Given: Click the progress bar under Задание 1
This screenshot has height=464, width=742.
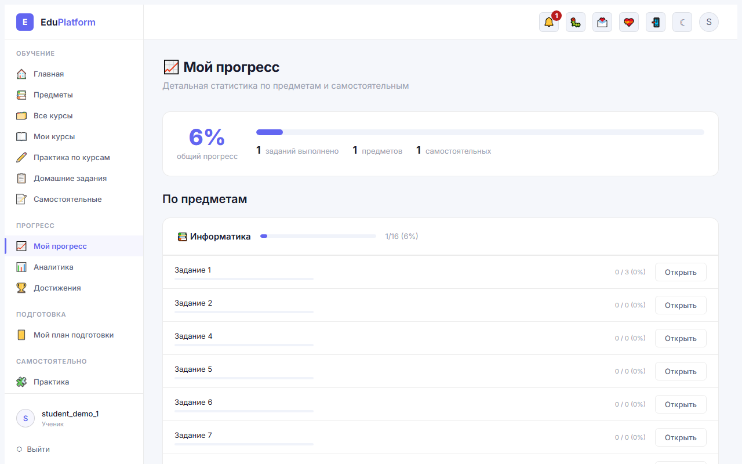Looking at the screenshot, I should [x=244, y=279].
